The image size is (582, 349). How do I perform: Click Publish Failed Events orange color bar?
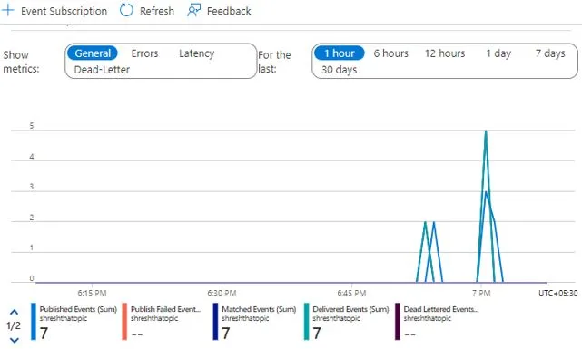[124, 321]
